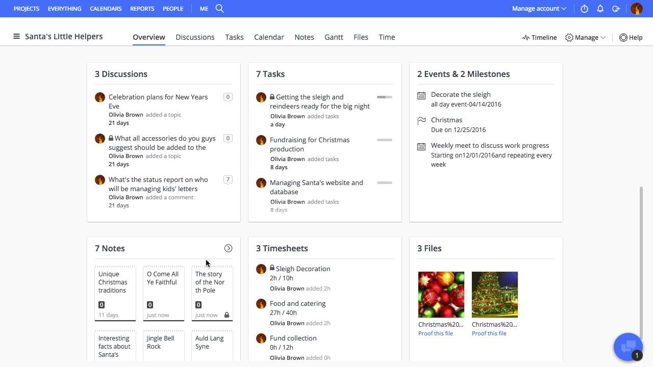Screen dimensions: 653x367
Task: Open the Christmas tree file thumbnail
Action: pos(494,295)
